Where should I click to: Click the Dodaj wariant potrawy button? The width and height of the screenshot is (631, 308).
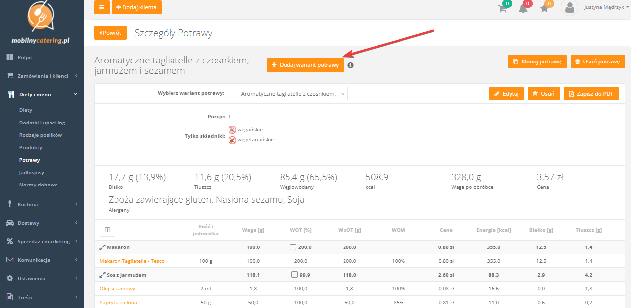(305, 65)
